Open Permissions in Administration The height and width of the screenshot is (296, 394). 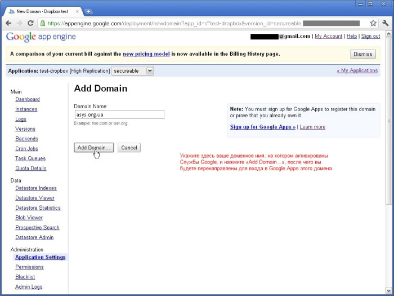click(29, 267)
